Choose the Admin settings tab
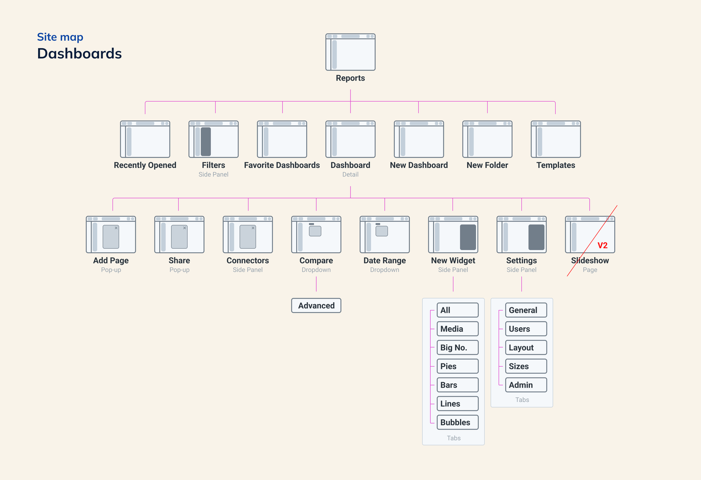Viewport: 701px width, 480px height. pyautogui.click(x=526, y=385)
